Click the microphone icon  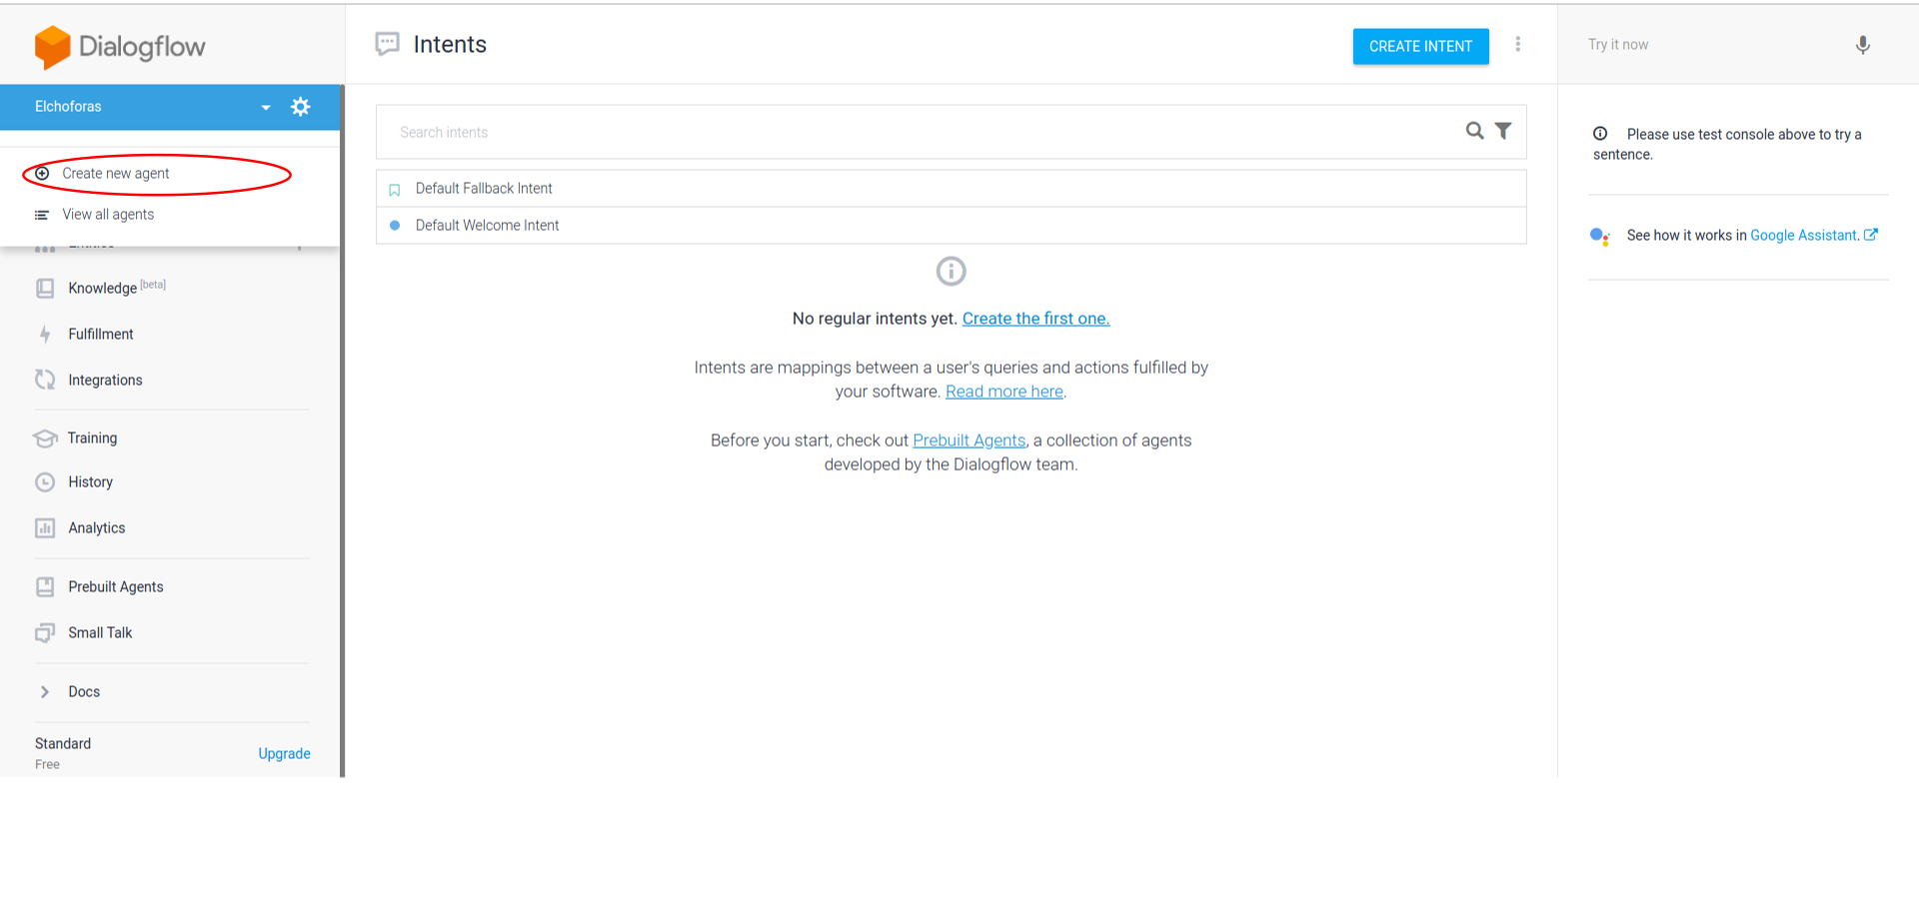[1863, 45]
